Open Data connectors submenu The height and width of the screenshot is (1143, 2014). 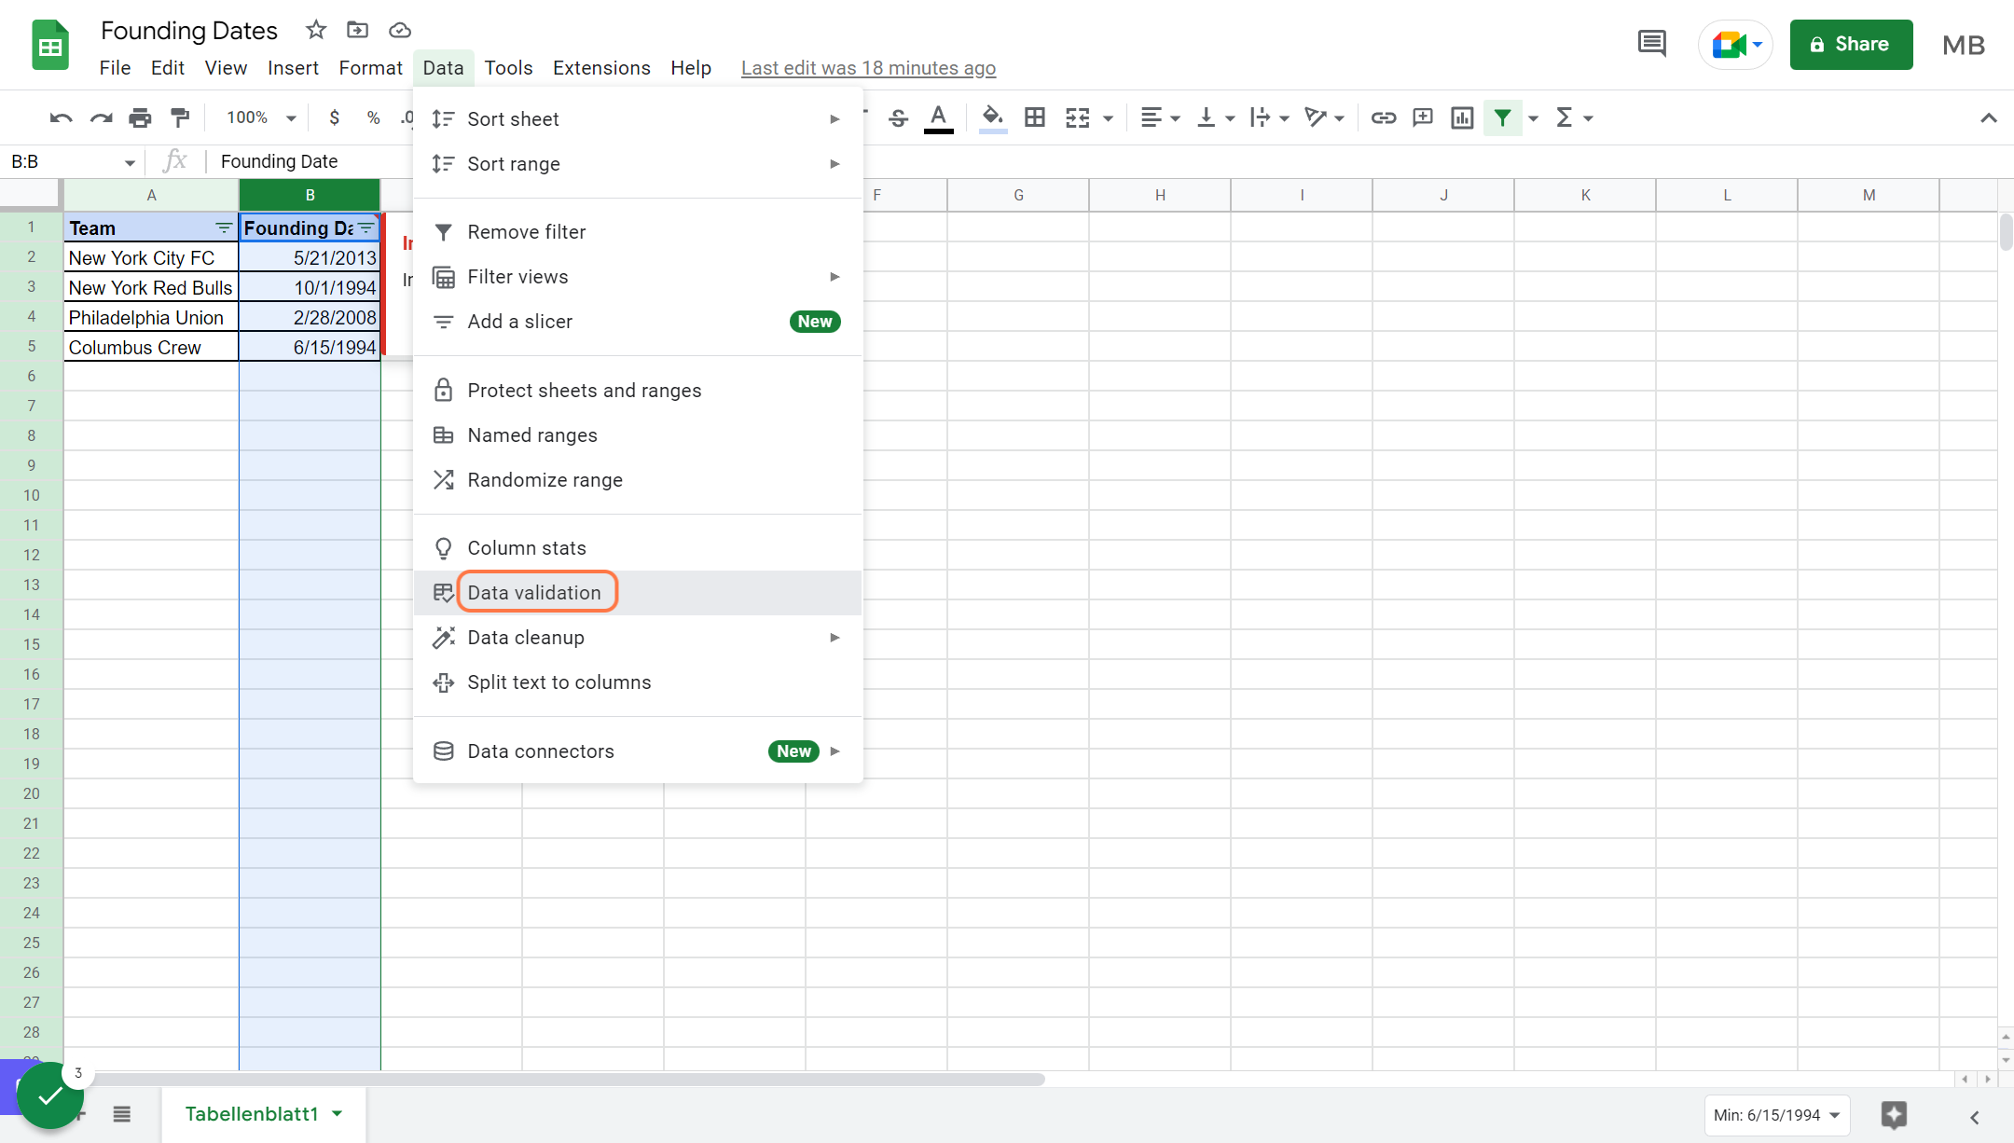tap(638, 751)
